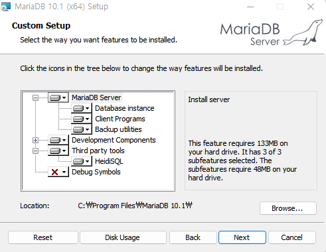Select MariaDB Server tree label
The image size is (326, 252).
(x=96, y=97)
